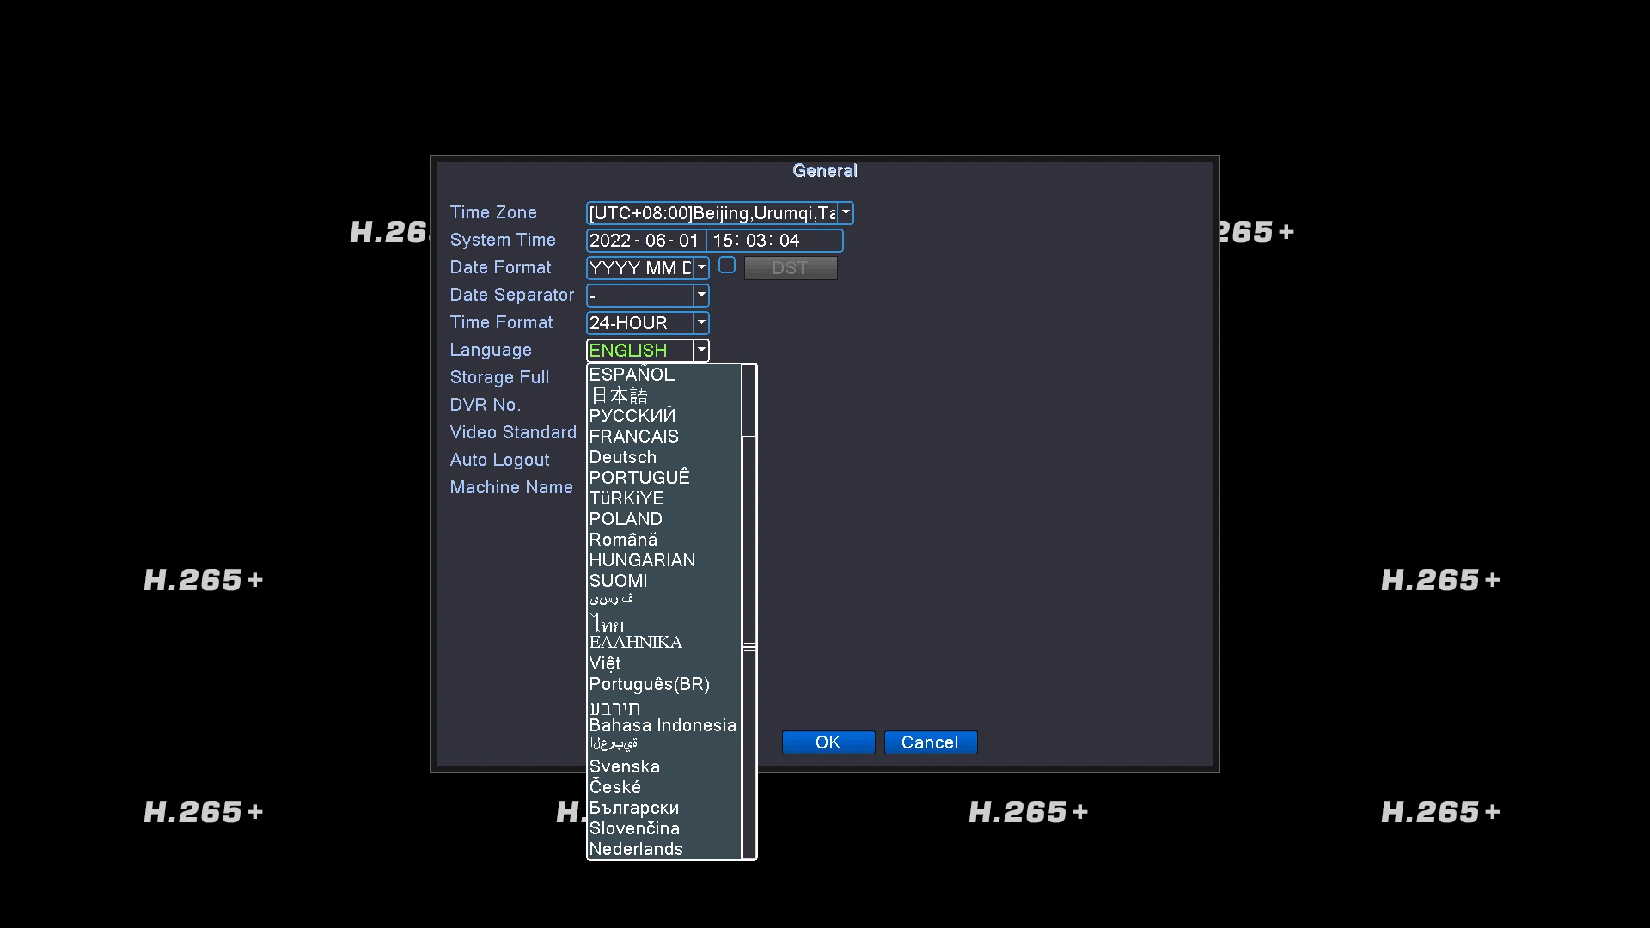
Task: Expand the Date Format dropdown
Action: (701, 267)
